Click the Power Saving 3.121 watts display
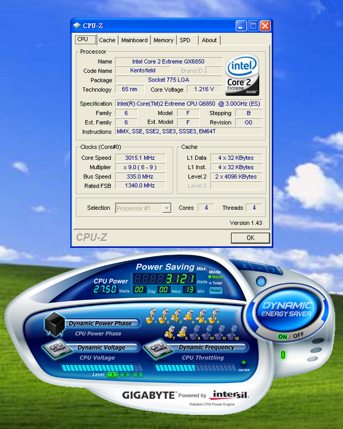Image resolution: width=343 pixels, height=429 pixels. click(165, 279)
